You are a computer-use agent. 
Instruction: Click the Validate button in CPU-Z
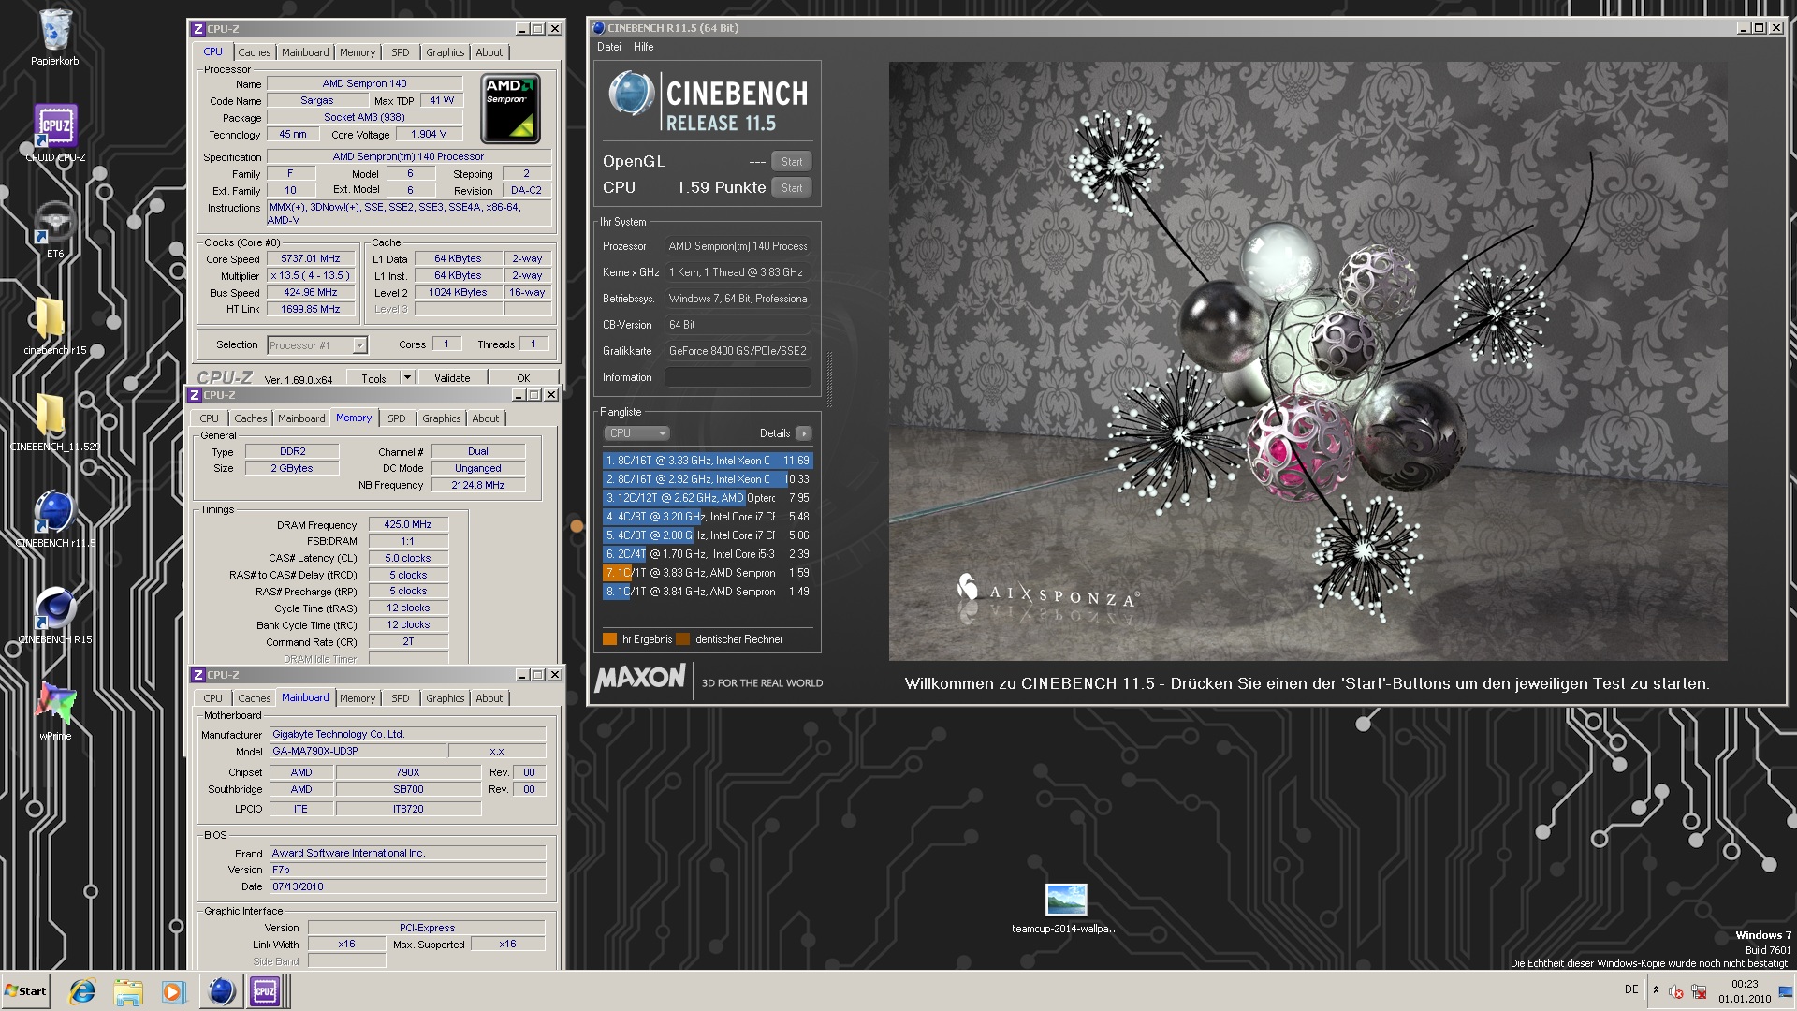pyautogui.click(x=452, y=378)
